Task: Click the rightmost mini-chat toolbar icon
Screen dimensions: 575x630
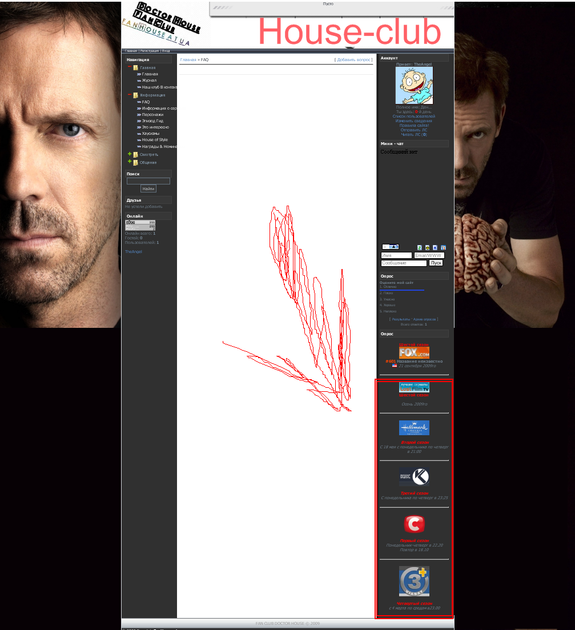Action: tap(443, 247)
